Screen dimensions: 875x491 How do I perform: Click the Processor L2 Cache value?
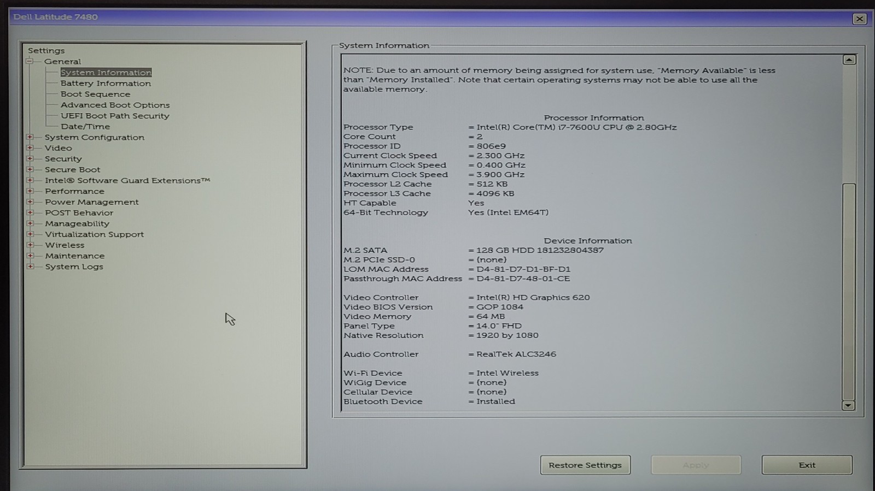click(x=492, y=184)
